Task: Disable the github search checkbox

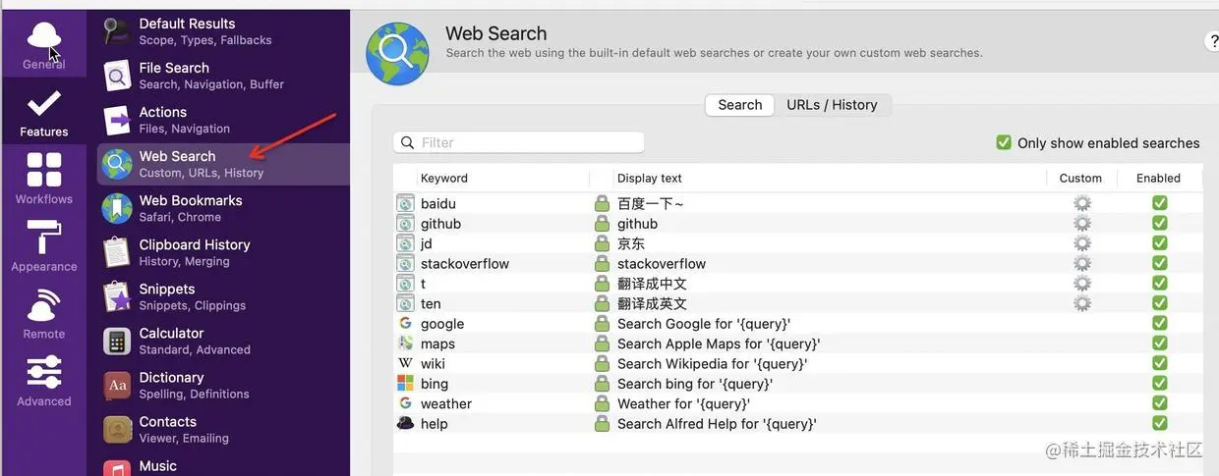Action: pos(1160,224)
